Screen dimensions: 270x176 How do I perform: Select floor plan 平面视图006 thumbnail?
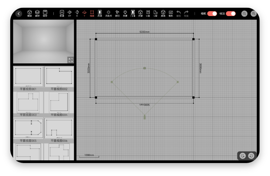tap(59, 128)
